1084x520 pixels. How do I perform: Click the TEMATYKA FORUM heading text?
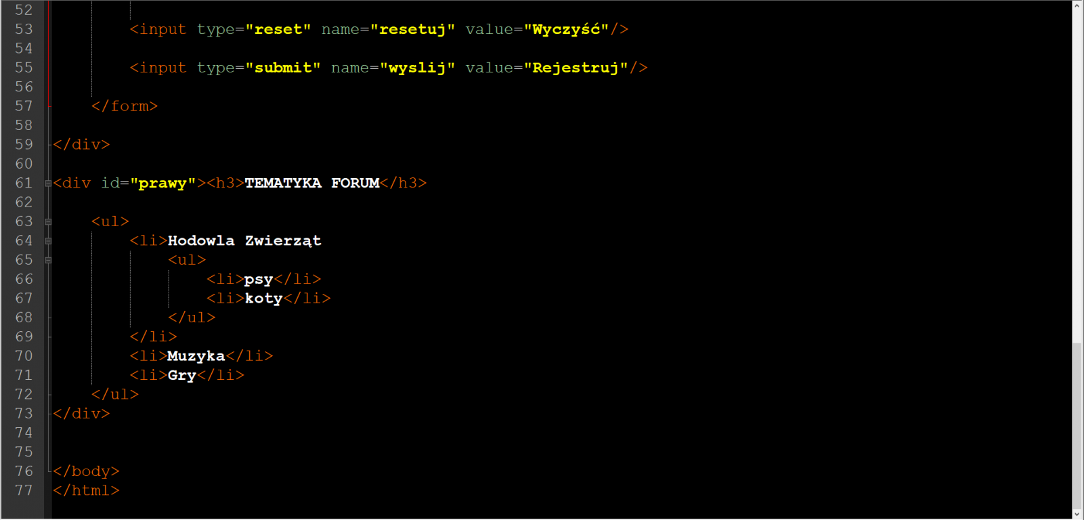click(312, 183)
